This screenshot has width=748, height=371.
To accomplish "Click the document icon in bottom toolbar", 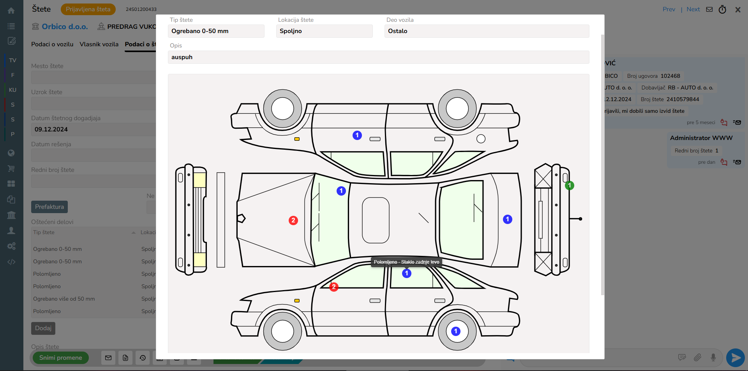I will 125,358.
